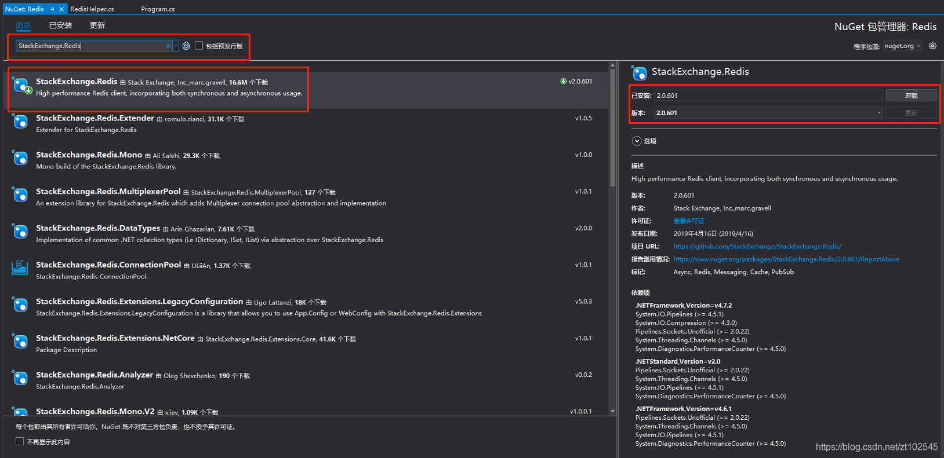The image size is (944, 458).
Task: Click the Uninstall button
Action: tap(911, 96)
